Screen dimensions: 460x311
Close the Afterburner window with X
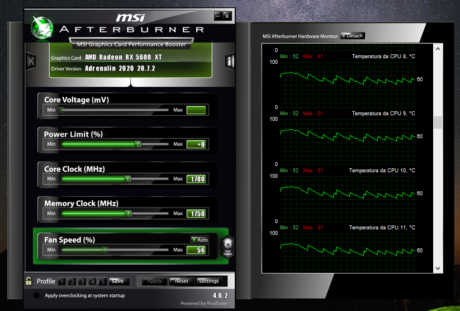click(x=227, y=16)
